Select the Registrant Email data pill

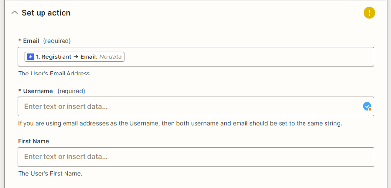click(x=75, y=57)
